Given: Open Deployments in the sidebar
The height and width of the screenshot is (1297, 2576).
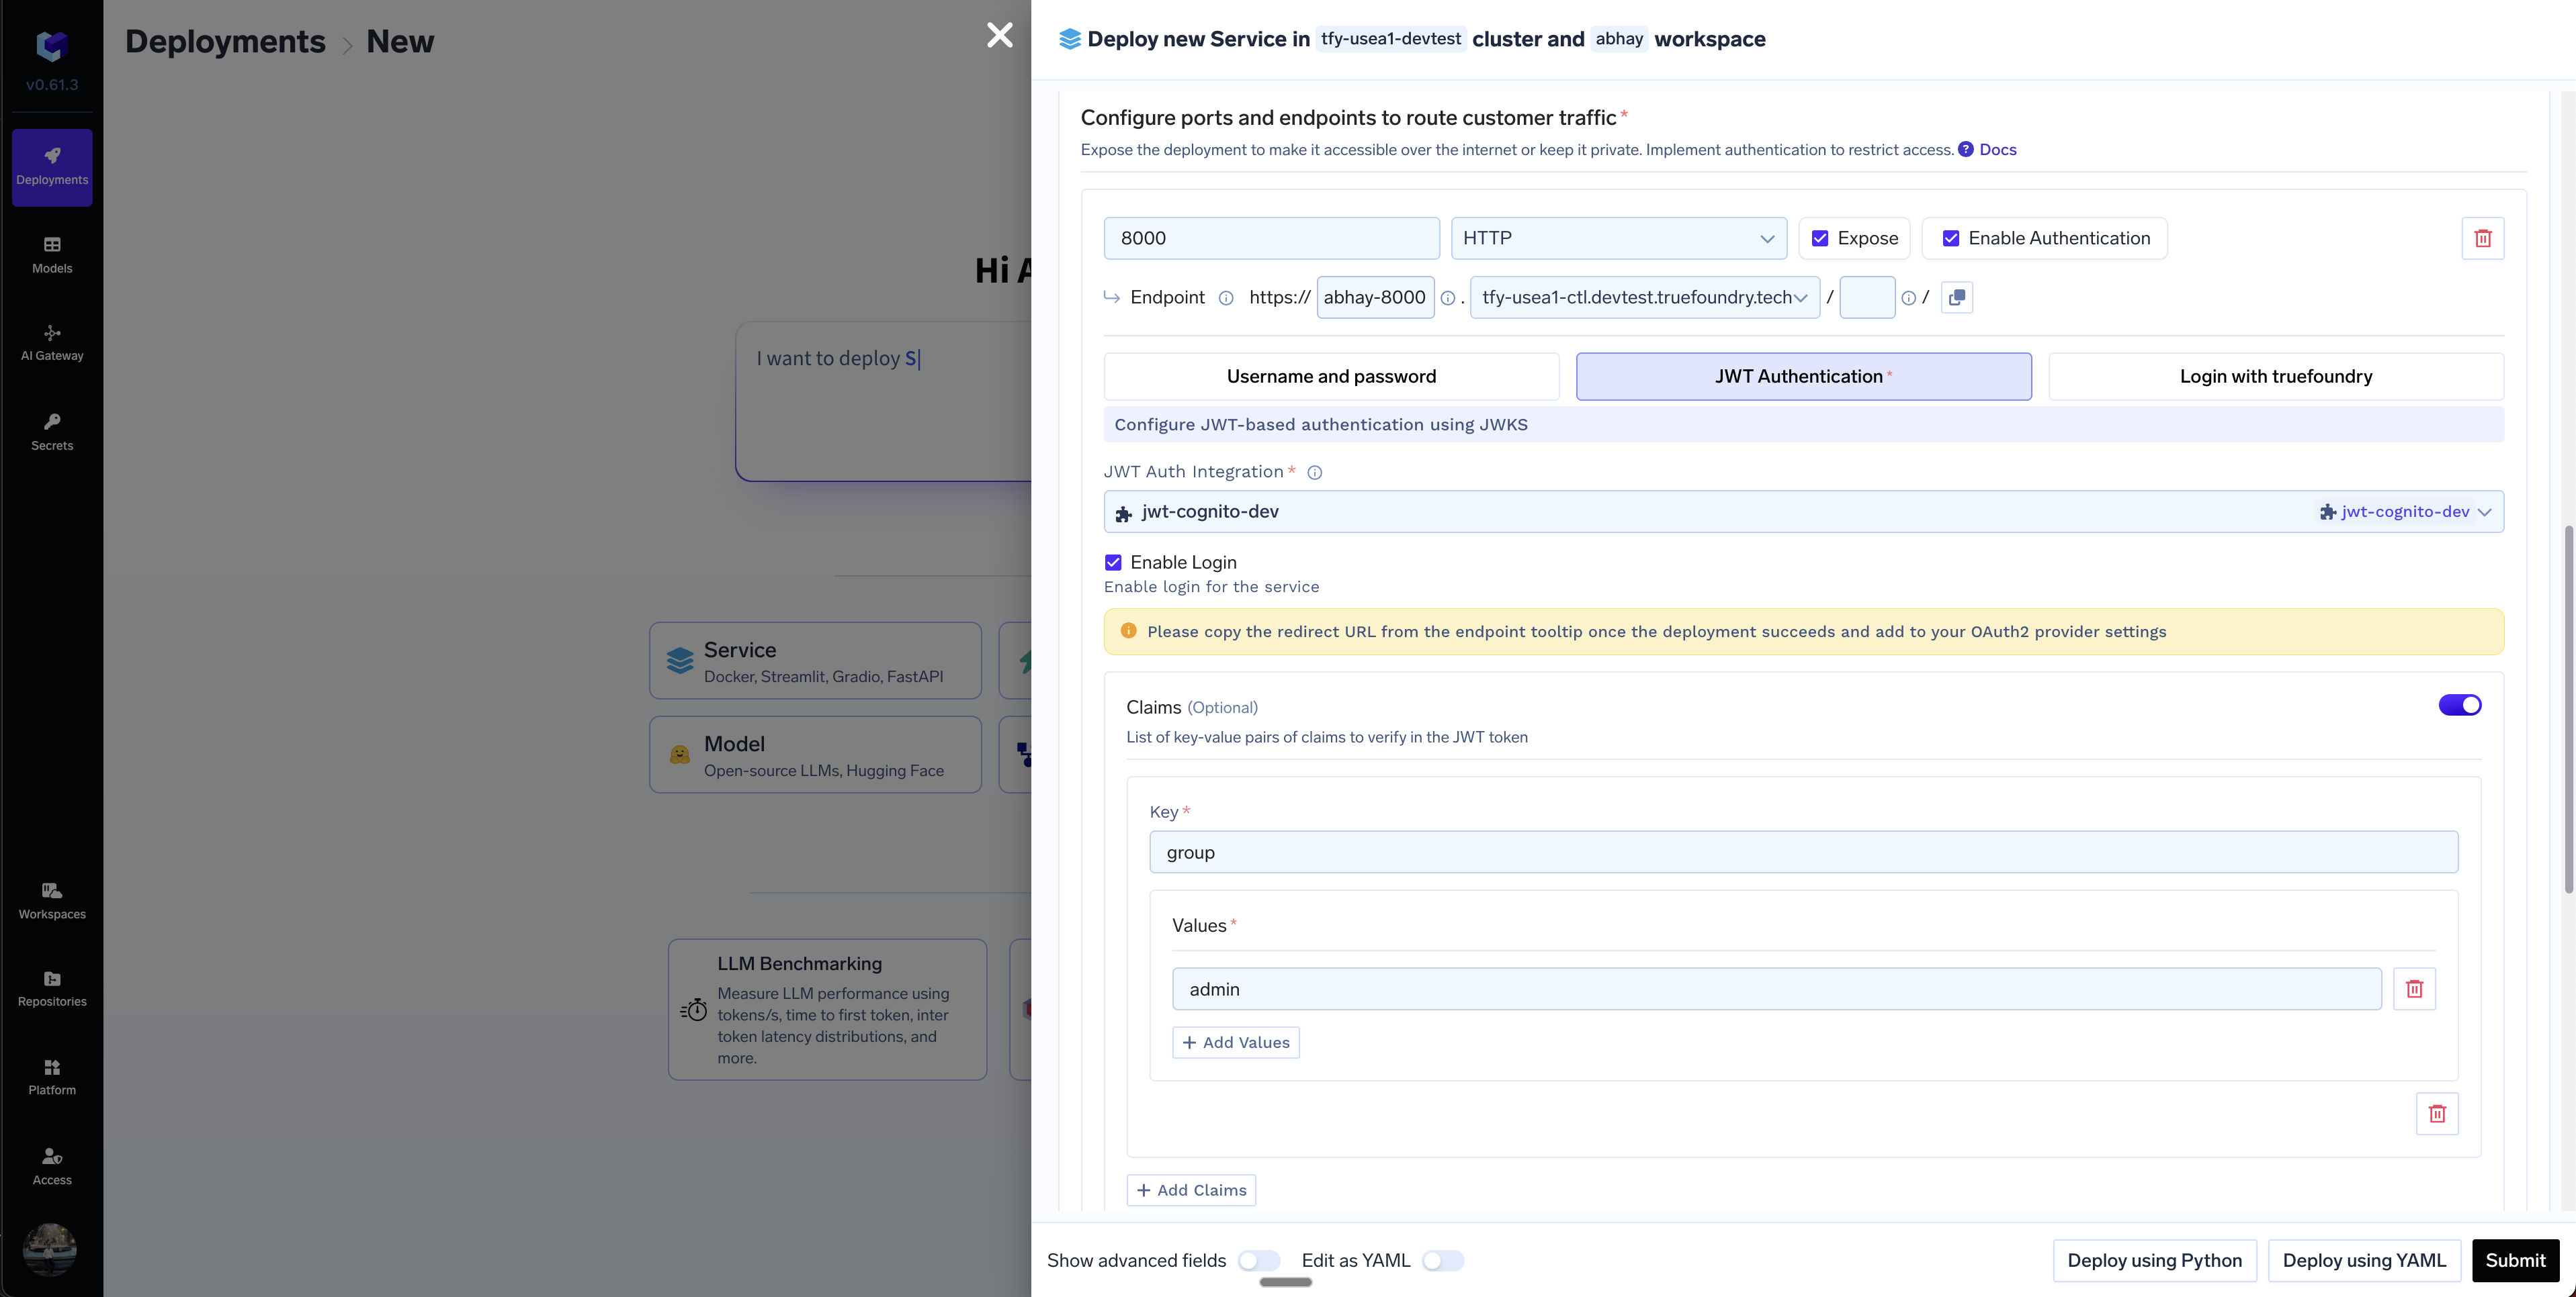Looking at the screenshot, I should [x=52, y=167].
